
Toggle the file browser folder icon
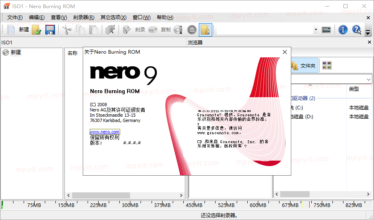click(x=205, y=30)
